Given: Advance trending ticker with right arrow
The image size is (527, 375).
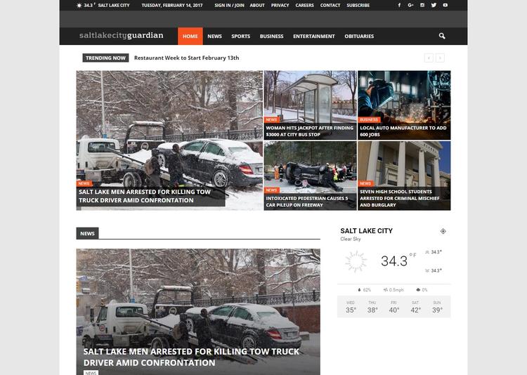Looking at the screenshot, I should [440, 58].
